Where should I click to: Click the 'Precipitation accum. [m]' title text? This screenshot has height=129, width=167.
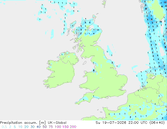click(23, 123)
